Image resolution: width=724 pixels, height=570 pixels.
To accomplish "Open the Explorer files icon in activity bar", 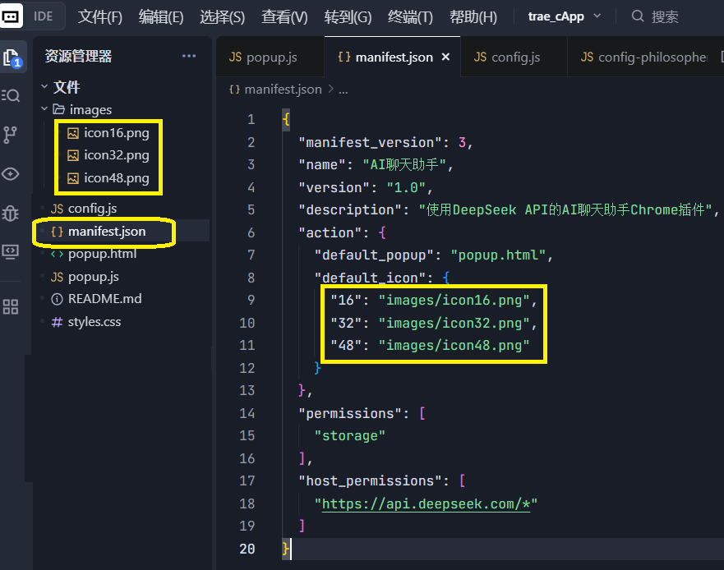I will tap(12, 57).
